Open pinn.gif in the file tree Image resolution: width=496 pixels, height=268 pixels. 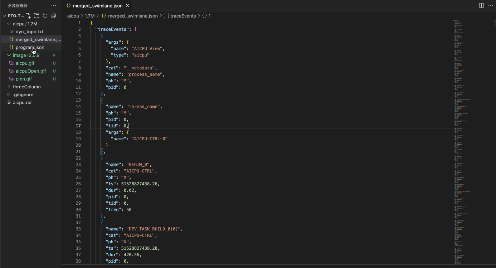[24, 79]
